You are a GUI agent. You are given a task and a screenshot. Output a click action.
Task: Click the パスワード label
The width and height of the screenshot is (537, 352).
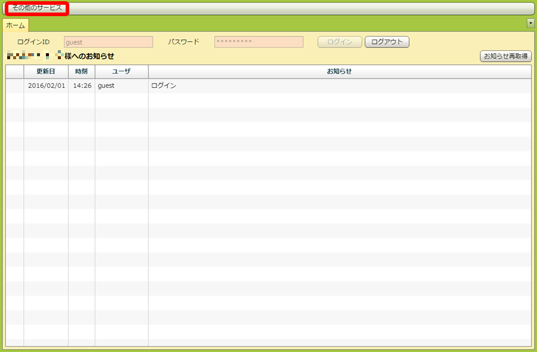[x=184, y=42]
